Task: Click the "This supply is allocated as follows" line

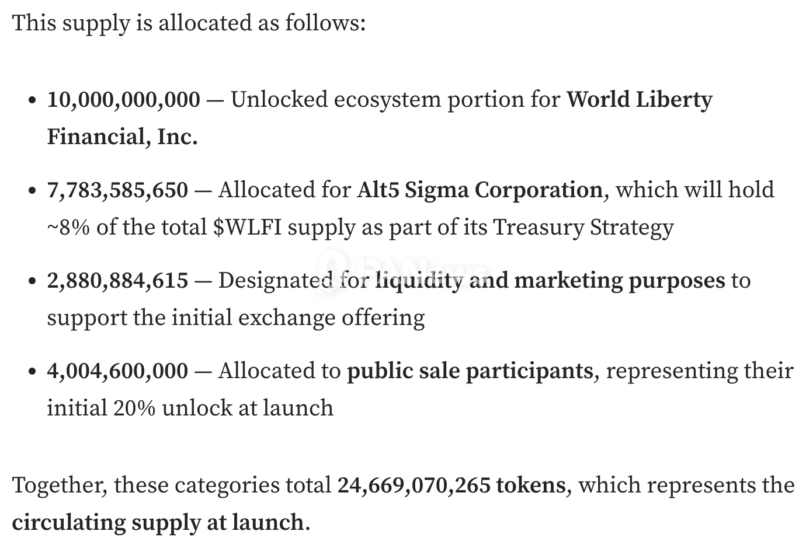Action: (189, 23)
